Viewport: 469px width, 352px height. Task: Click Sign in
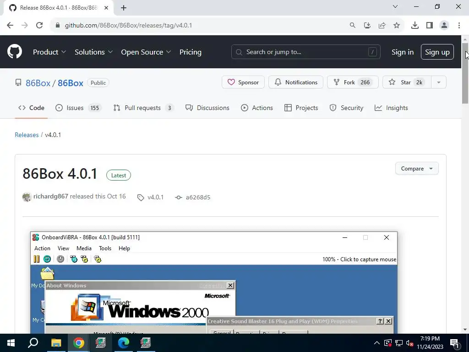(402, 52)
